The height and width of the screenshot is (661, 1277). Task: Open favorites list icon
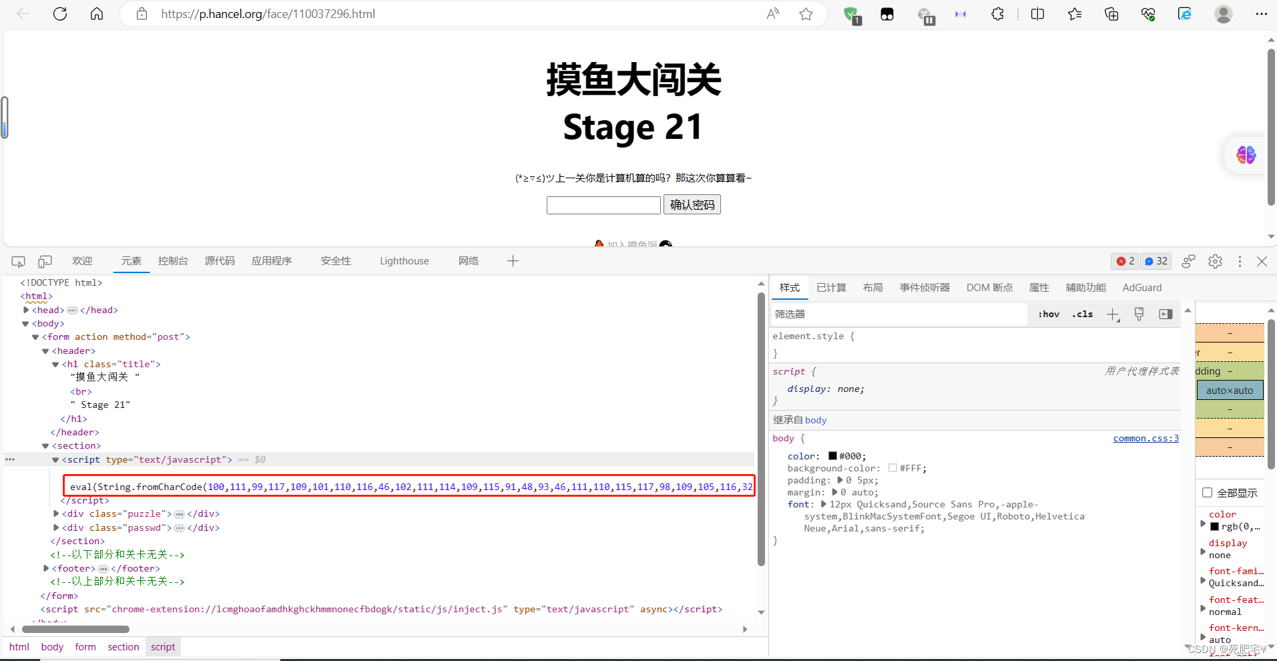tap(1075, 14)
